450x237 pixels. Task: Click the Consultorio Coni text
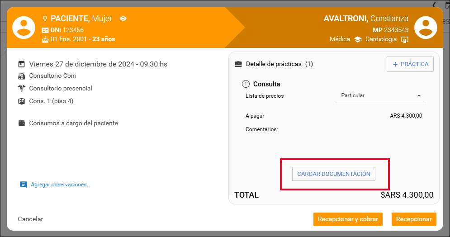click(x=52, y=76)
